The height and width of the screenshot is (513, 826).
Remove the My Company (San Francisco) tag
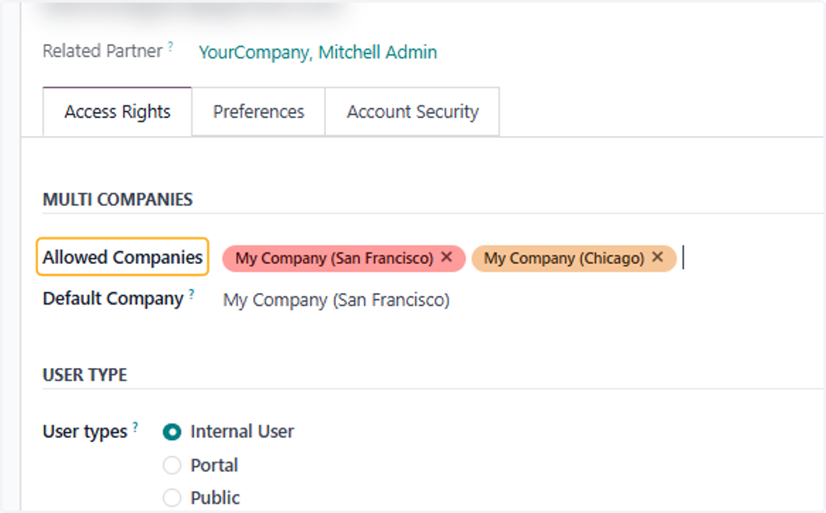pos(446,257)
